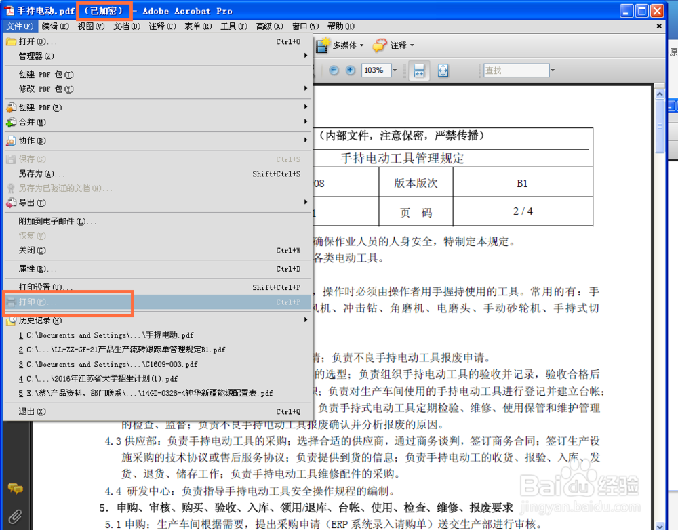
Task: Click the zoom out minus icon
Action: point(332,70)
